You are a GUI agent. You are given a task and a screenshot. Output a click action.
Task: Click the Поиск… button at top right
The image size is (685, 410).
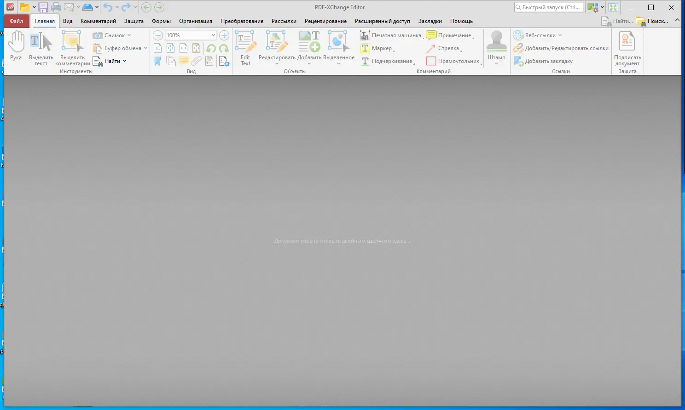[x=652, y=21]
